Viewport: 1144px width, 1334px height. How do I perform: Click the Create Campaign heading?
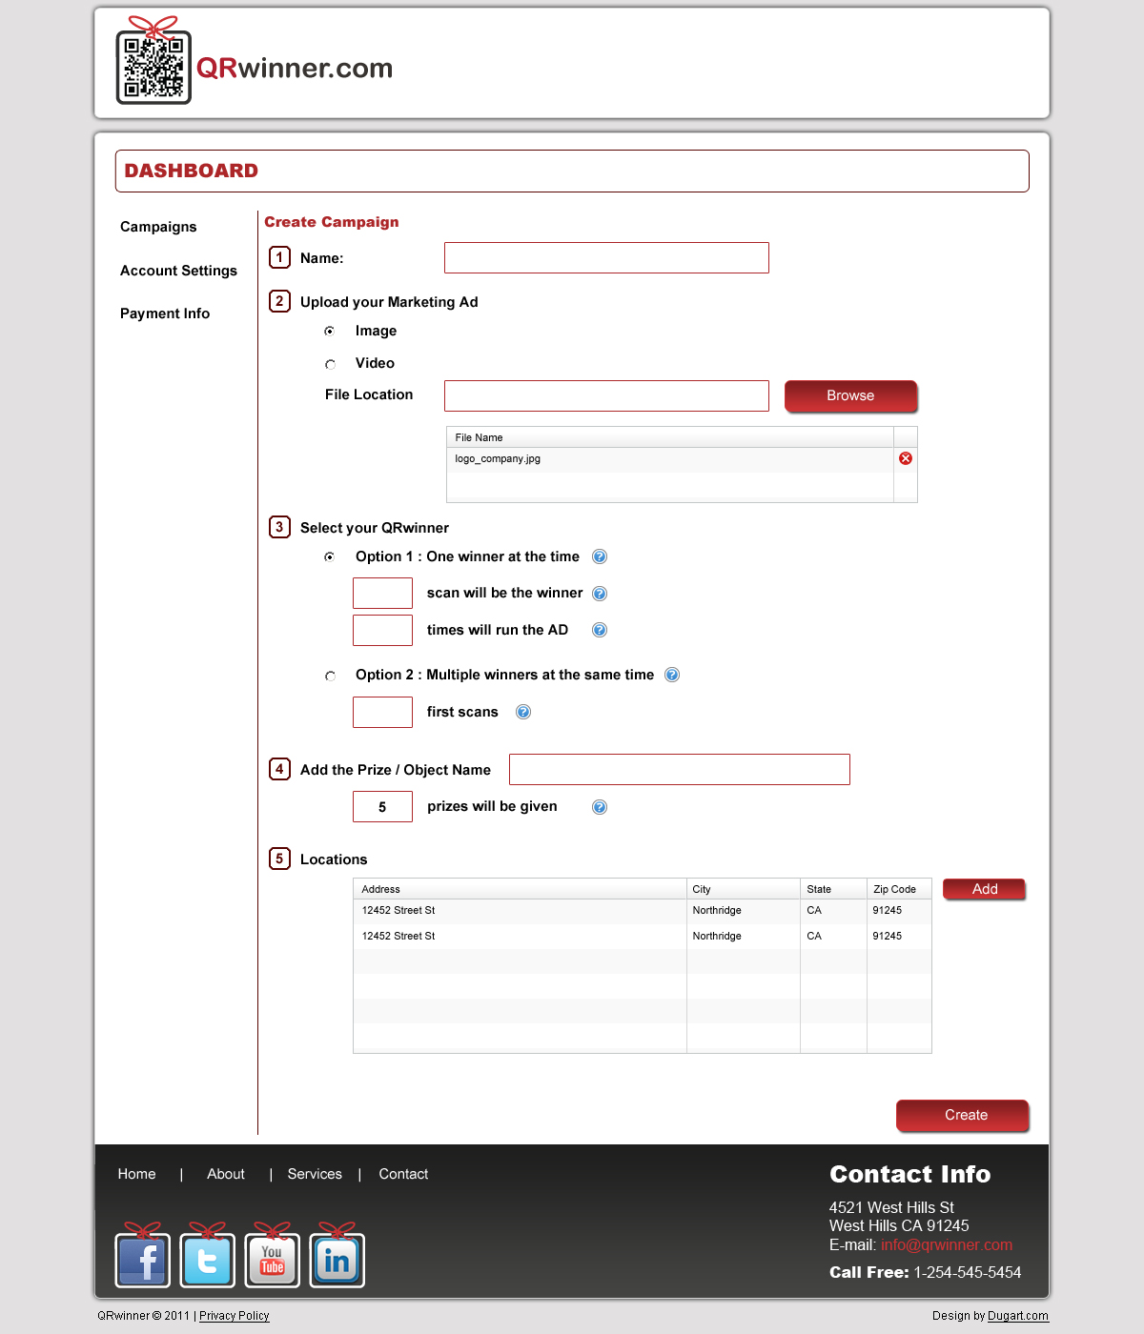click(x=331, y=222)
